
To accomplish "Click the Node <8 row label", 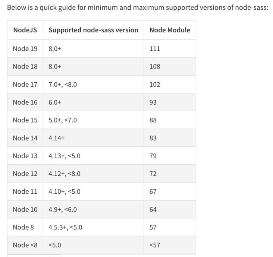I will tap(25, 245).
